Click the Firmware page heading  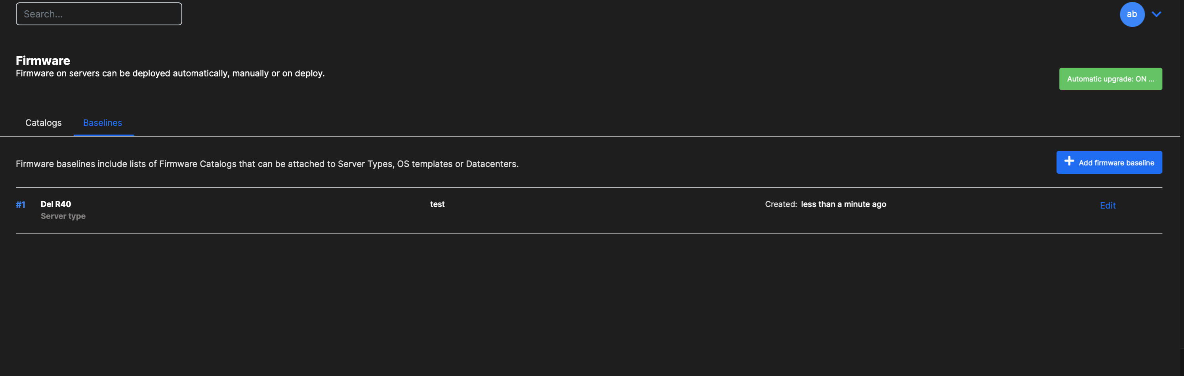[x=43, y=61]
